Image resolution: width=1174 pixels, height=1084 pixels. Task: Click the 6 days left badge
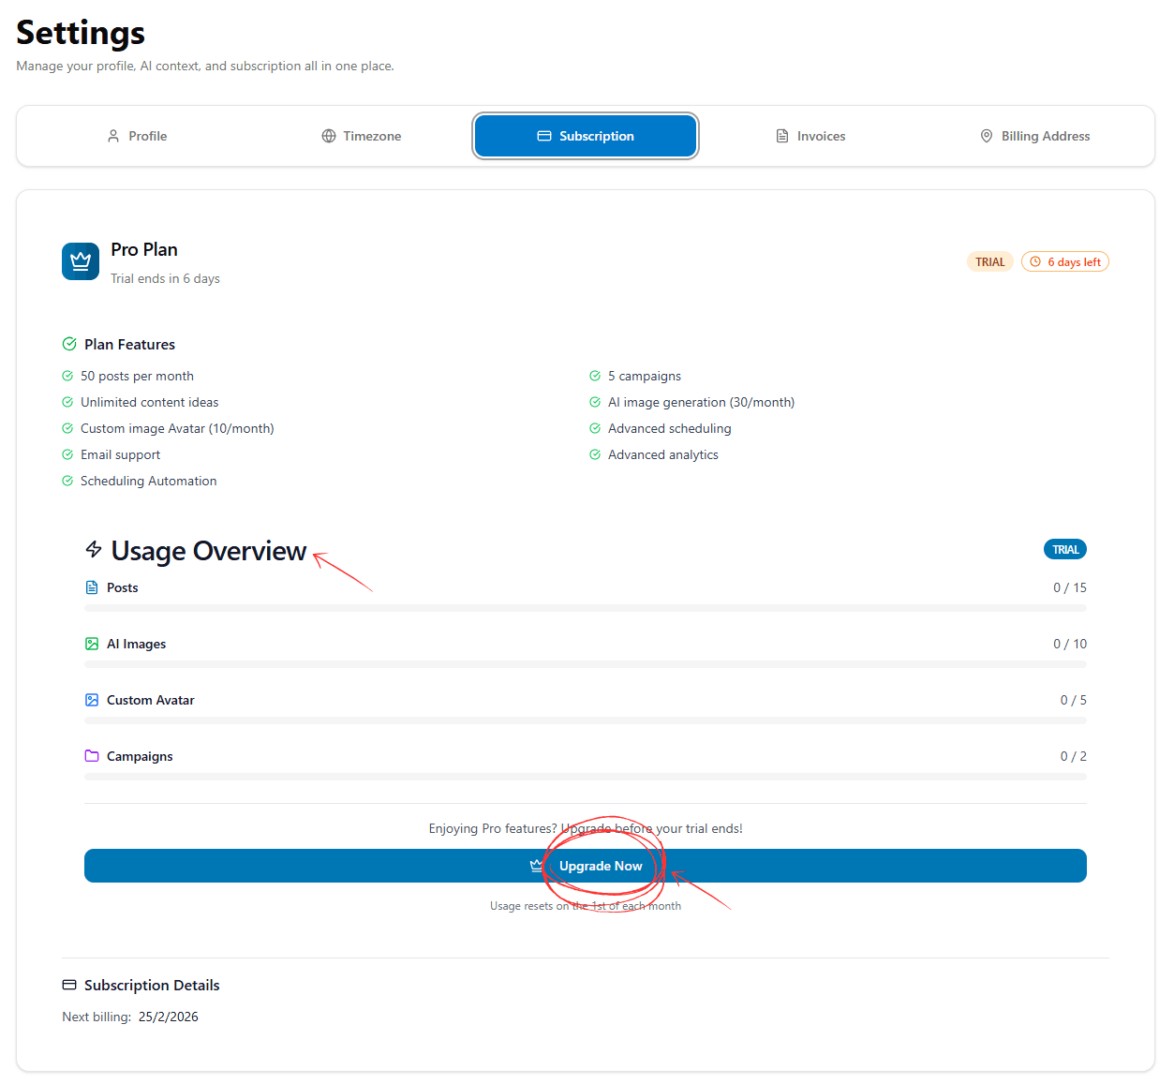1065,262
